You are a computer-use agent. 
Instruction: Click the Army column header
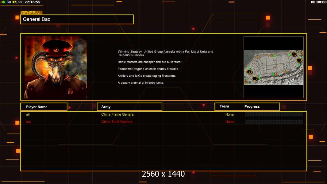[x=129, y=107]
